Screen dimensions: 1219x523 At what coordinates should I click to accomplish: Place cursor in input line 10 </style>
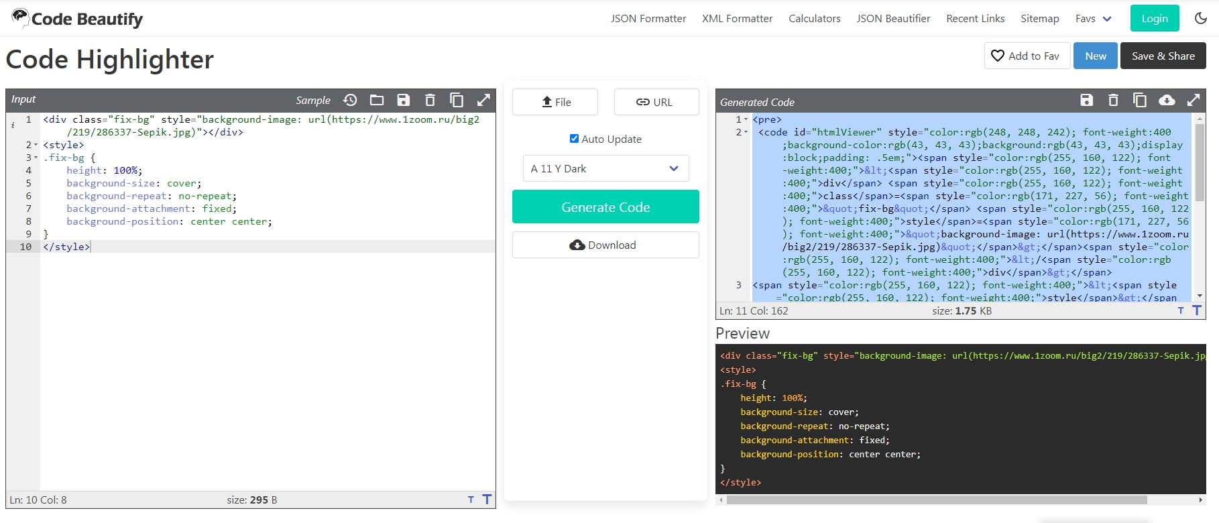66,247
